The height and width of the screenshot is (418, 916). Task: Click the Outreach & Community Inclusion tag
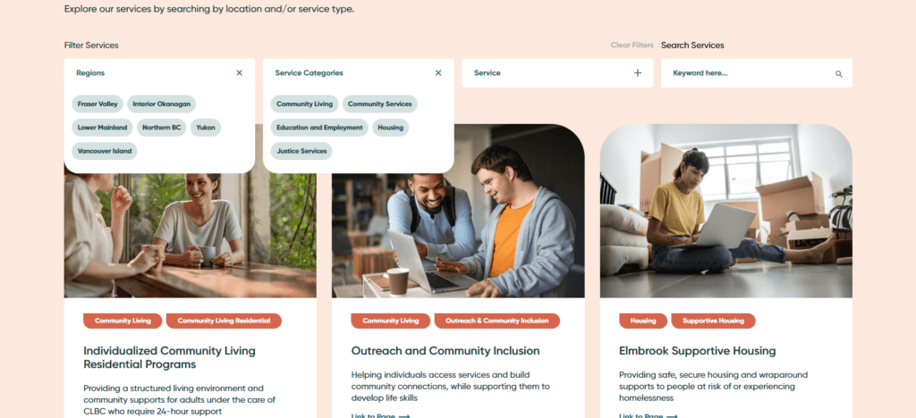[x=497, y=321]
